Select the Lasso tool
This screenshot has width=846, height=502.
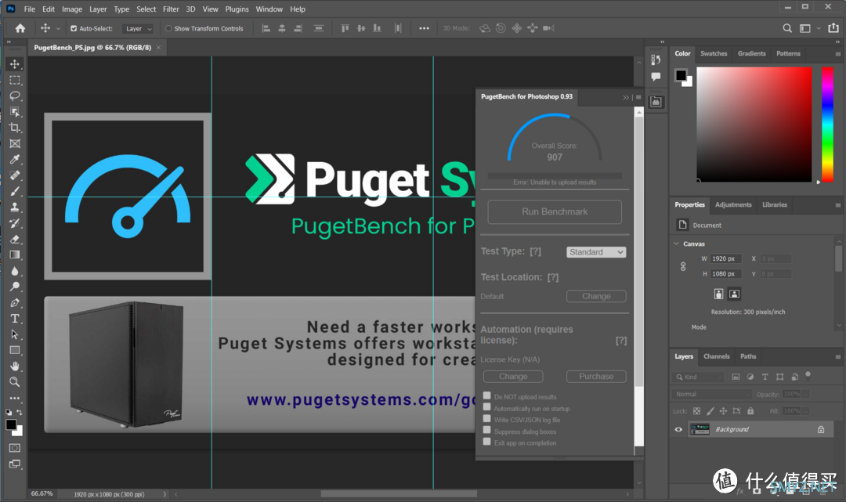[x=15, y=96]
